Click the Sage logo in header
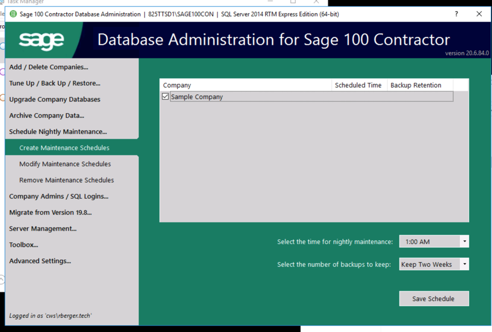 click(x=42, y=41)
